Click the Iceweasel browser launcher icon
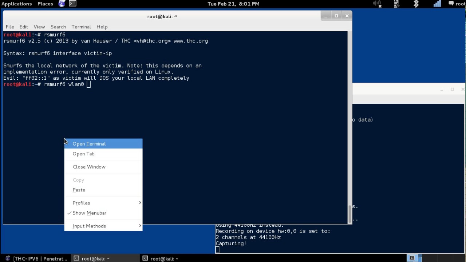 (62, 4)
